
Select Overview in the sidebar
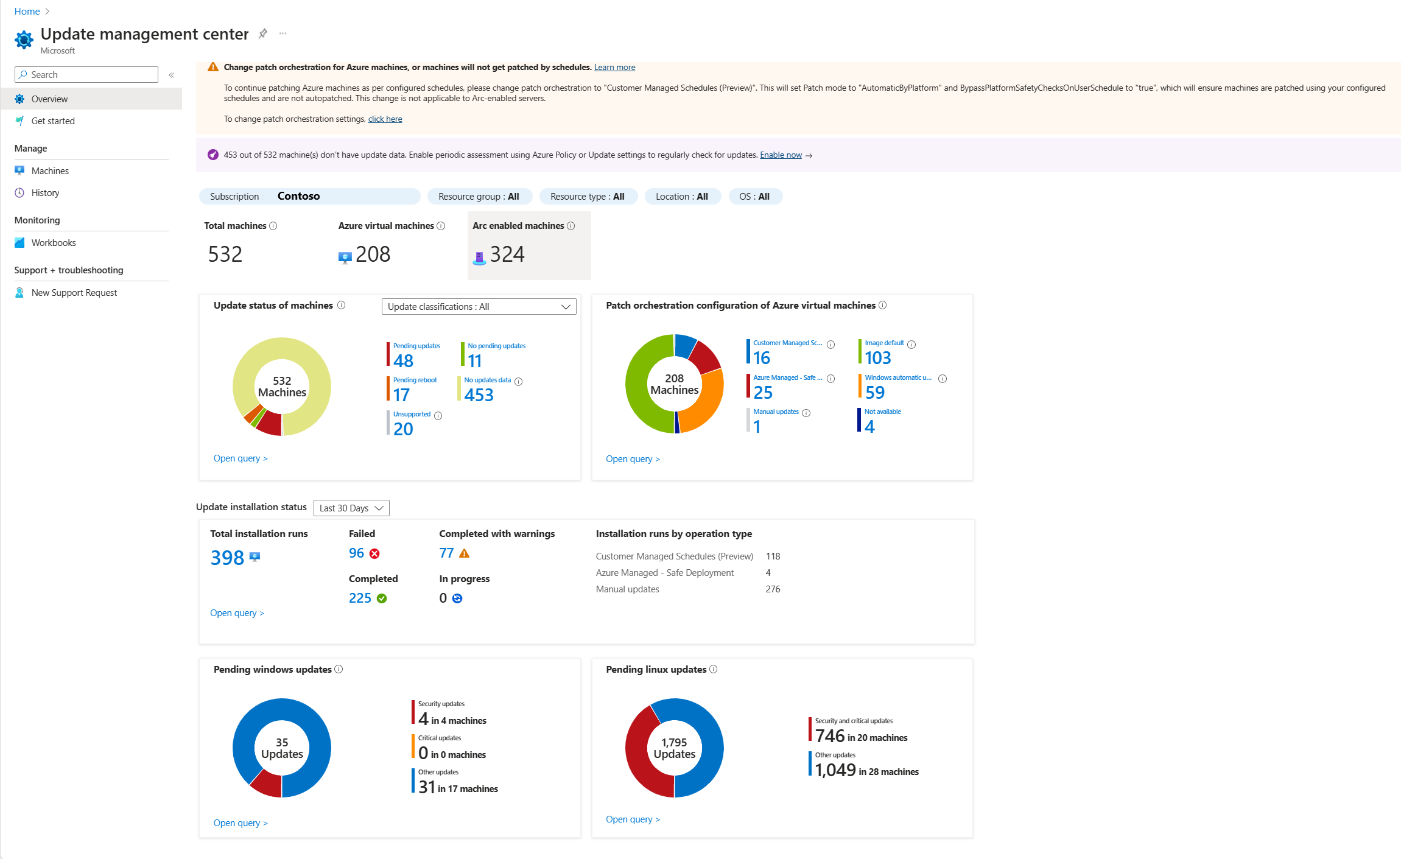(91, 99)
